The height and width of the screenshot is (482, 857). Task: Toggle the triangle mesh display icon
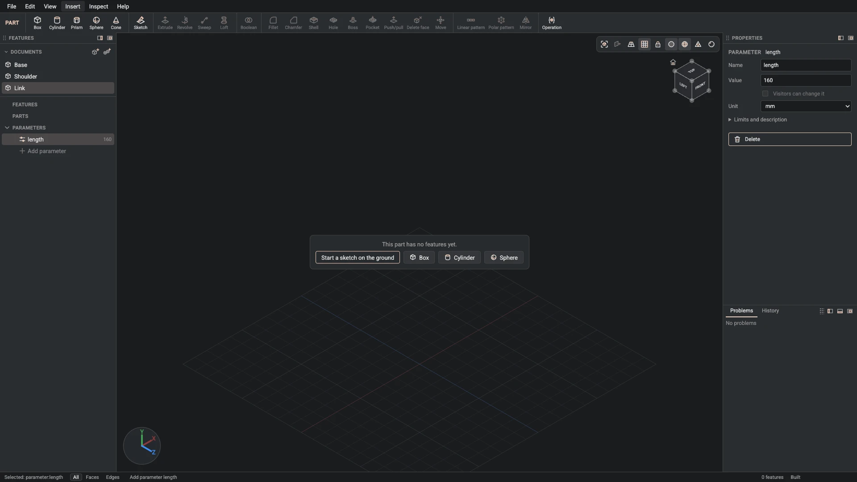698,44
